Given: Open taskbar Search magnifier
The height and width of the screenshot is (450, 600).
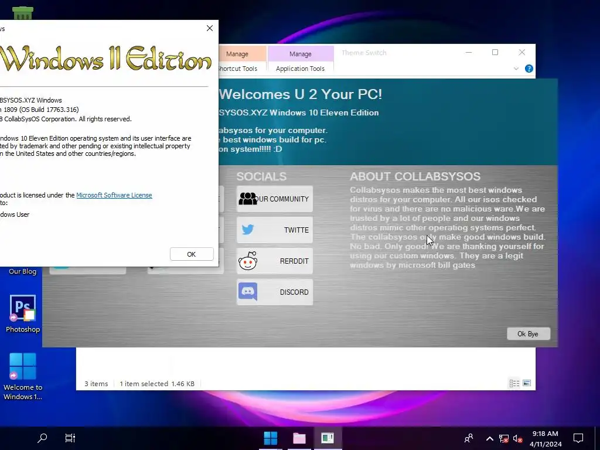Looking at the screenshot, I should (x=42, y=438).
